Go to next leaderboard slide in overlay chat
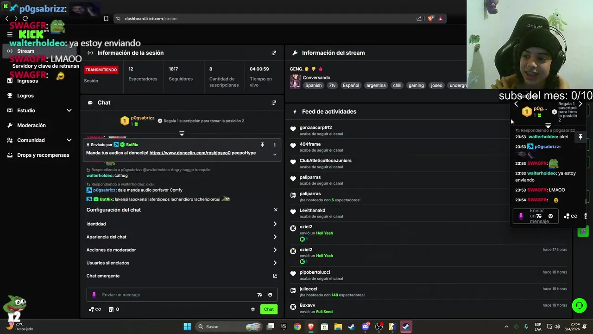 click(x=580, y=104)
